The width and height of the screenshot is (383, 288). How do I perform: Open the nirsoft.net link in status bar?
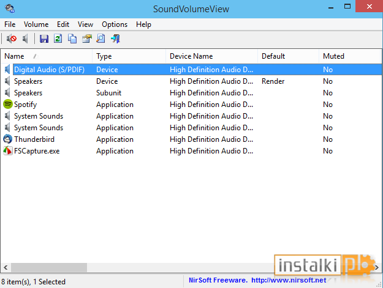click(x=289, y=280)
